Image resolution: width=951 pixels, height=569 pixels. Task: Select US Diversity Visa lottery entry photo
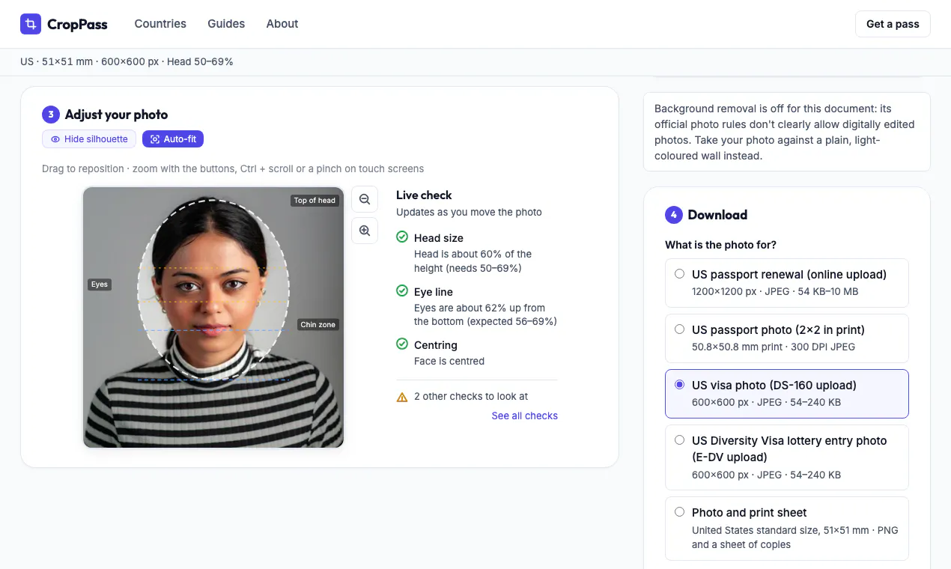pos(787,457)
